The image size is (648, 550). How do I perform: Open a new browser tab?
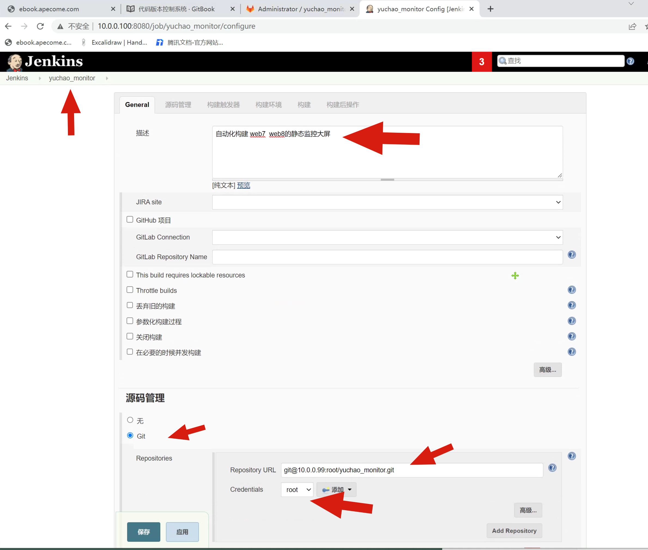point(490,9)
